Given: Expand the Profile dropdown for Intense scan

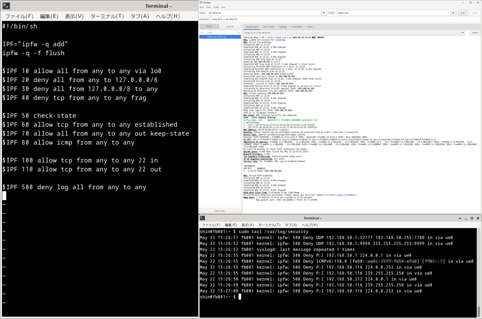Looking at the screenshot, I should click(453, 13).
